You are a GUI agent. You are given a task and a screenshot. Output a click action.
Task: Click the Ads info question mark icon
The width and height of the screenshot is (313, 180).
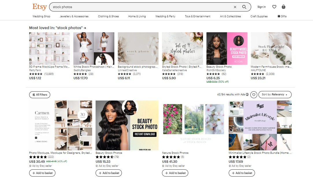pos(247,94)
